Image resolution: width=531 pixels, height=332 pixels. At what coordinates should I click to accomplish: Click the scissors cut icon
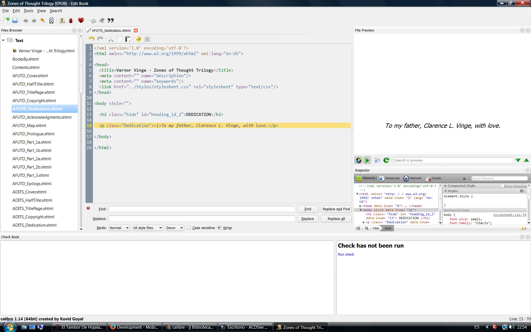[111, 39]
